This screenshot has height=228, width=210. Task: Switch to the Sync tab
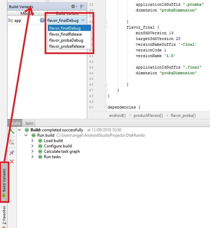29,123
